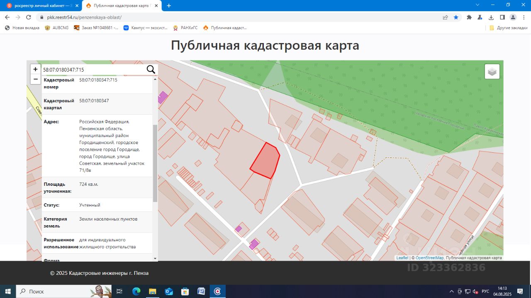Open Другие закладки bookmarks folder
The height and width of the screenshot is (298, 531).
[x=508, y=28]
